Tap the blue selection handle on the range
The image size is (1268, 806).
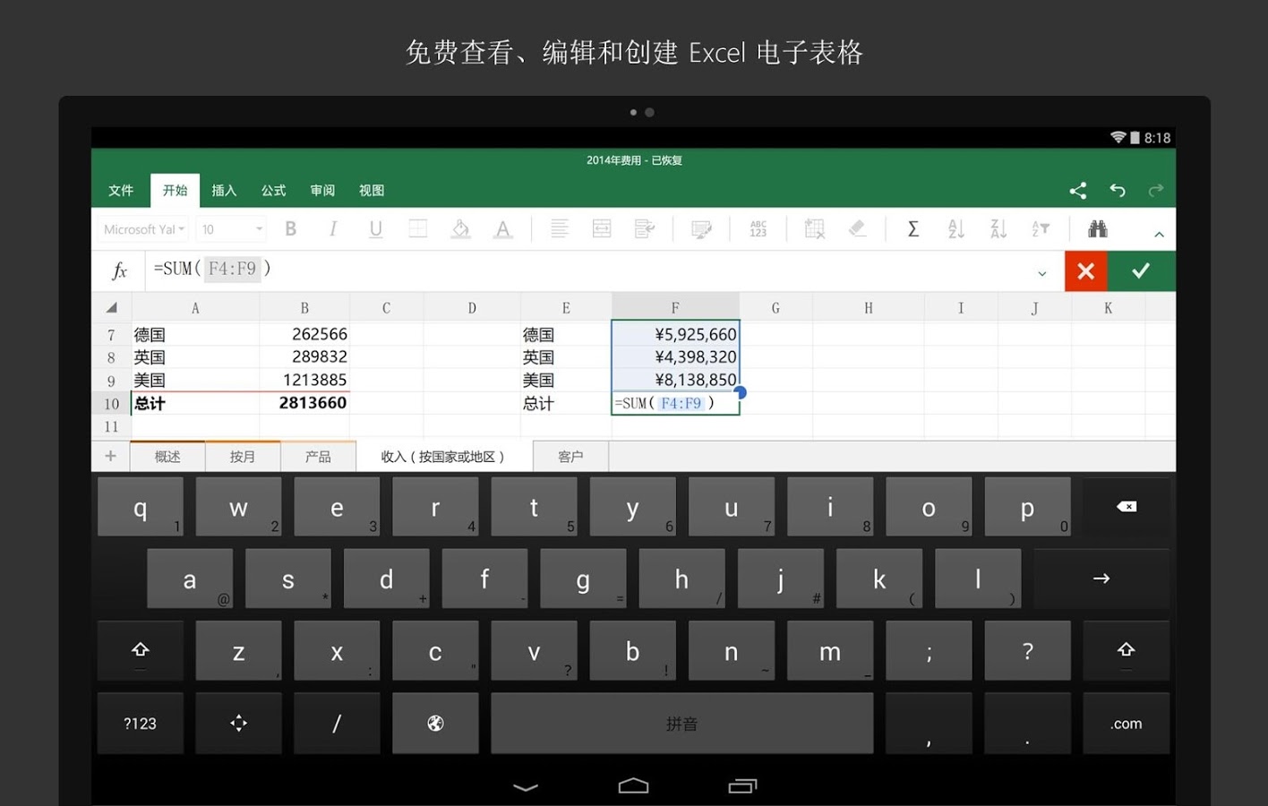click(741, 392)
